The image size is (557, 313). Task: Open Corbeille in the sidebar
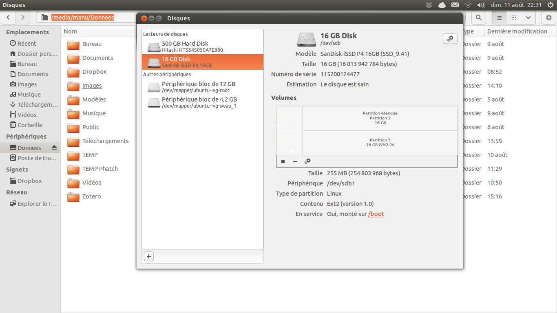click(30, 125)
